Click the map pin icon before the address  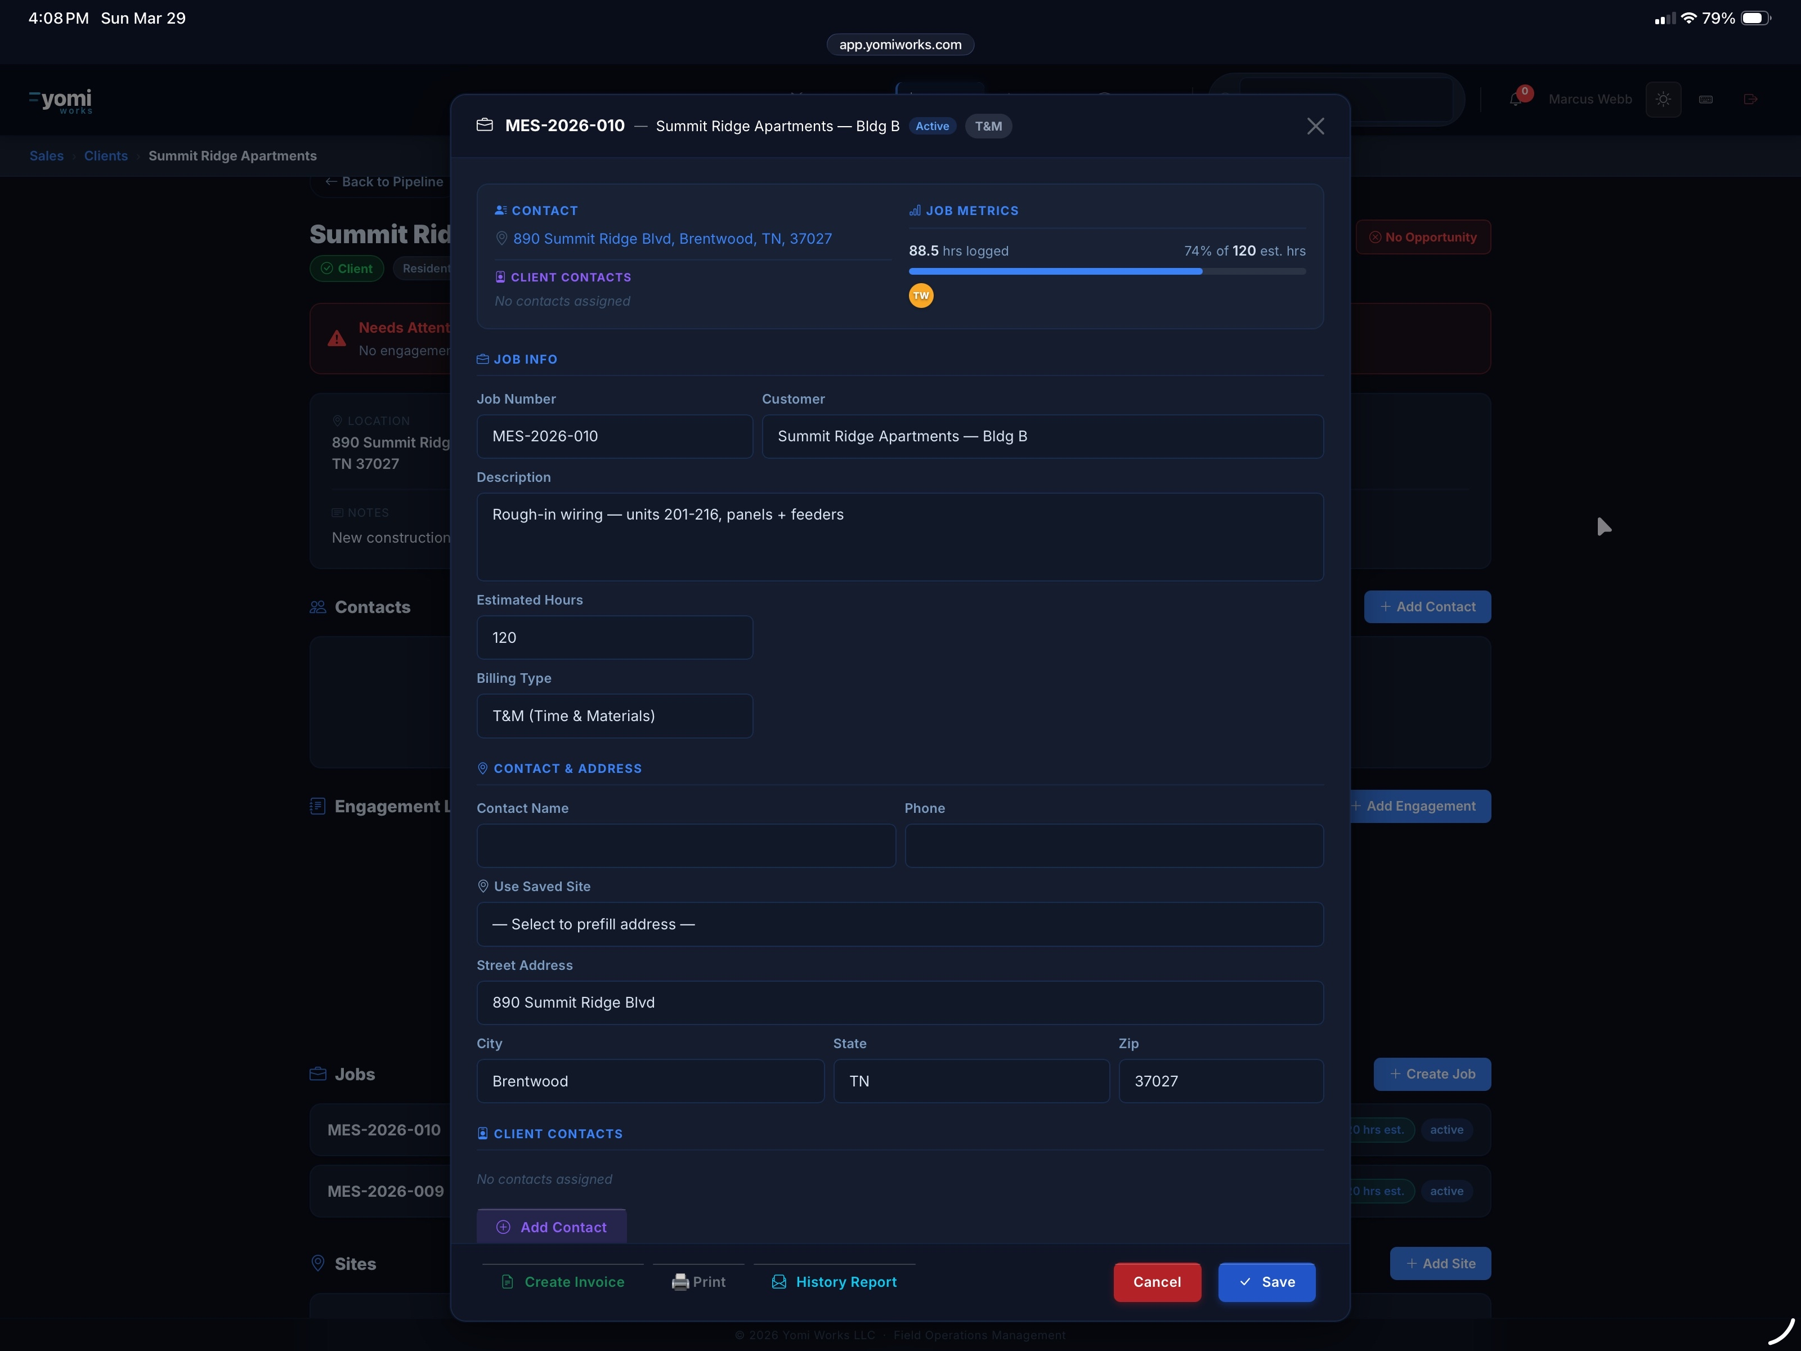[x=501, y=239]
